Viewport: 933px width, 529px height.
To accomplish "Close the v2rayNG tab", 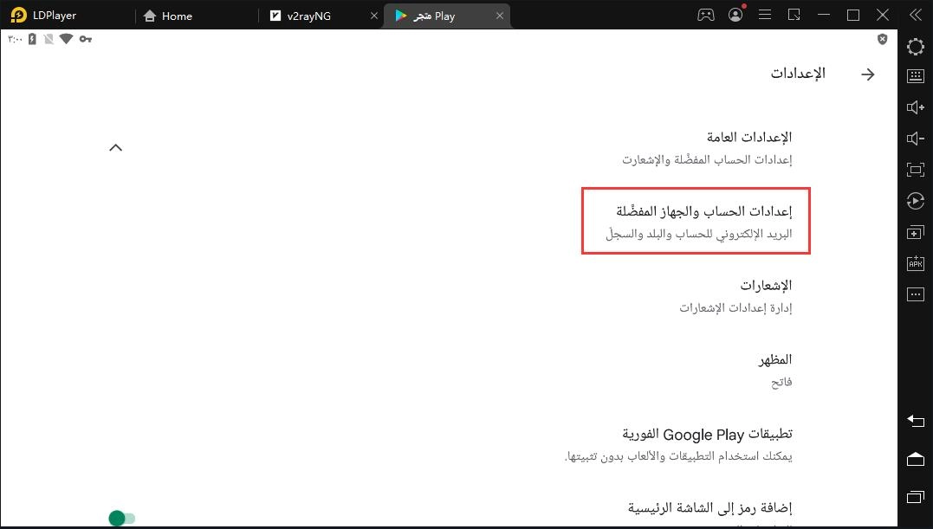I will [x=373, y=16].
